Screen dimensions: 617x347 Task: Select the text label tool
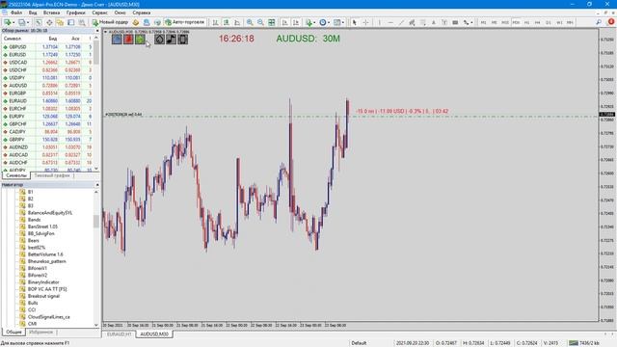pos(444,22)
